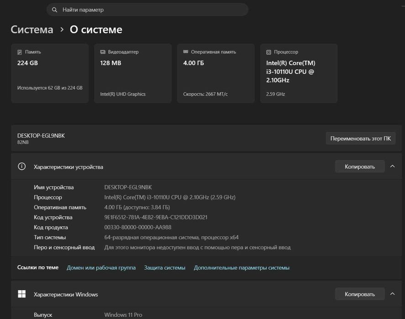Select the Процессор value in specifications
405x319 pixels.
click(170, 197)
